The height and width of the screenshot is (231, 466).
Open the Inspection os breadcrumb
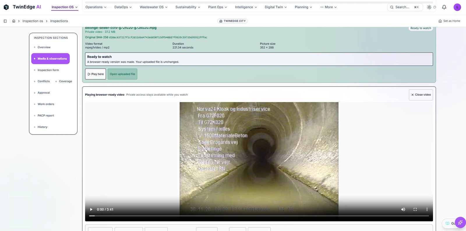point(33,21)
